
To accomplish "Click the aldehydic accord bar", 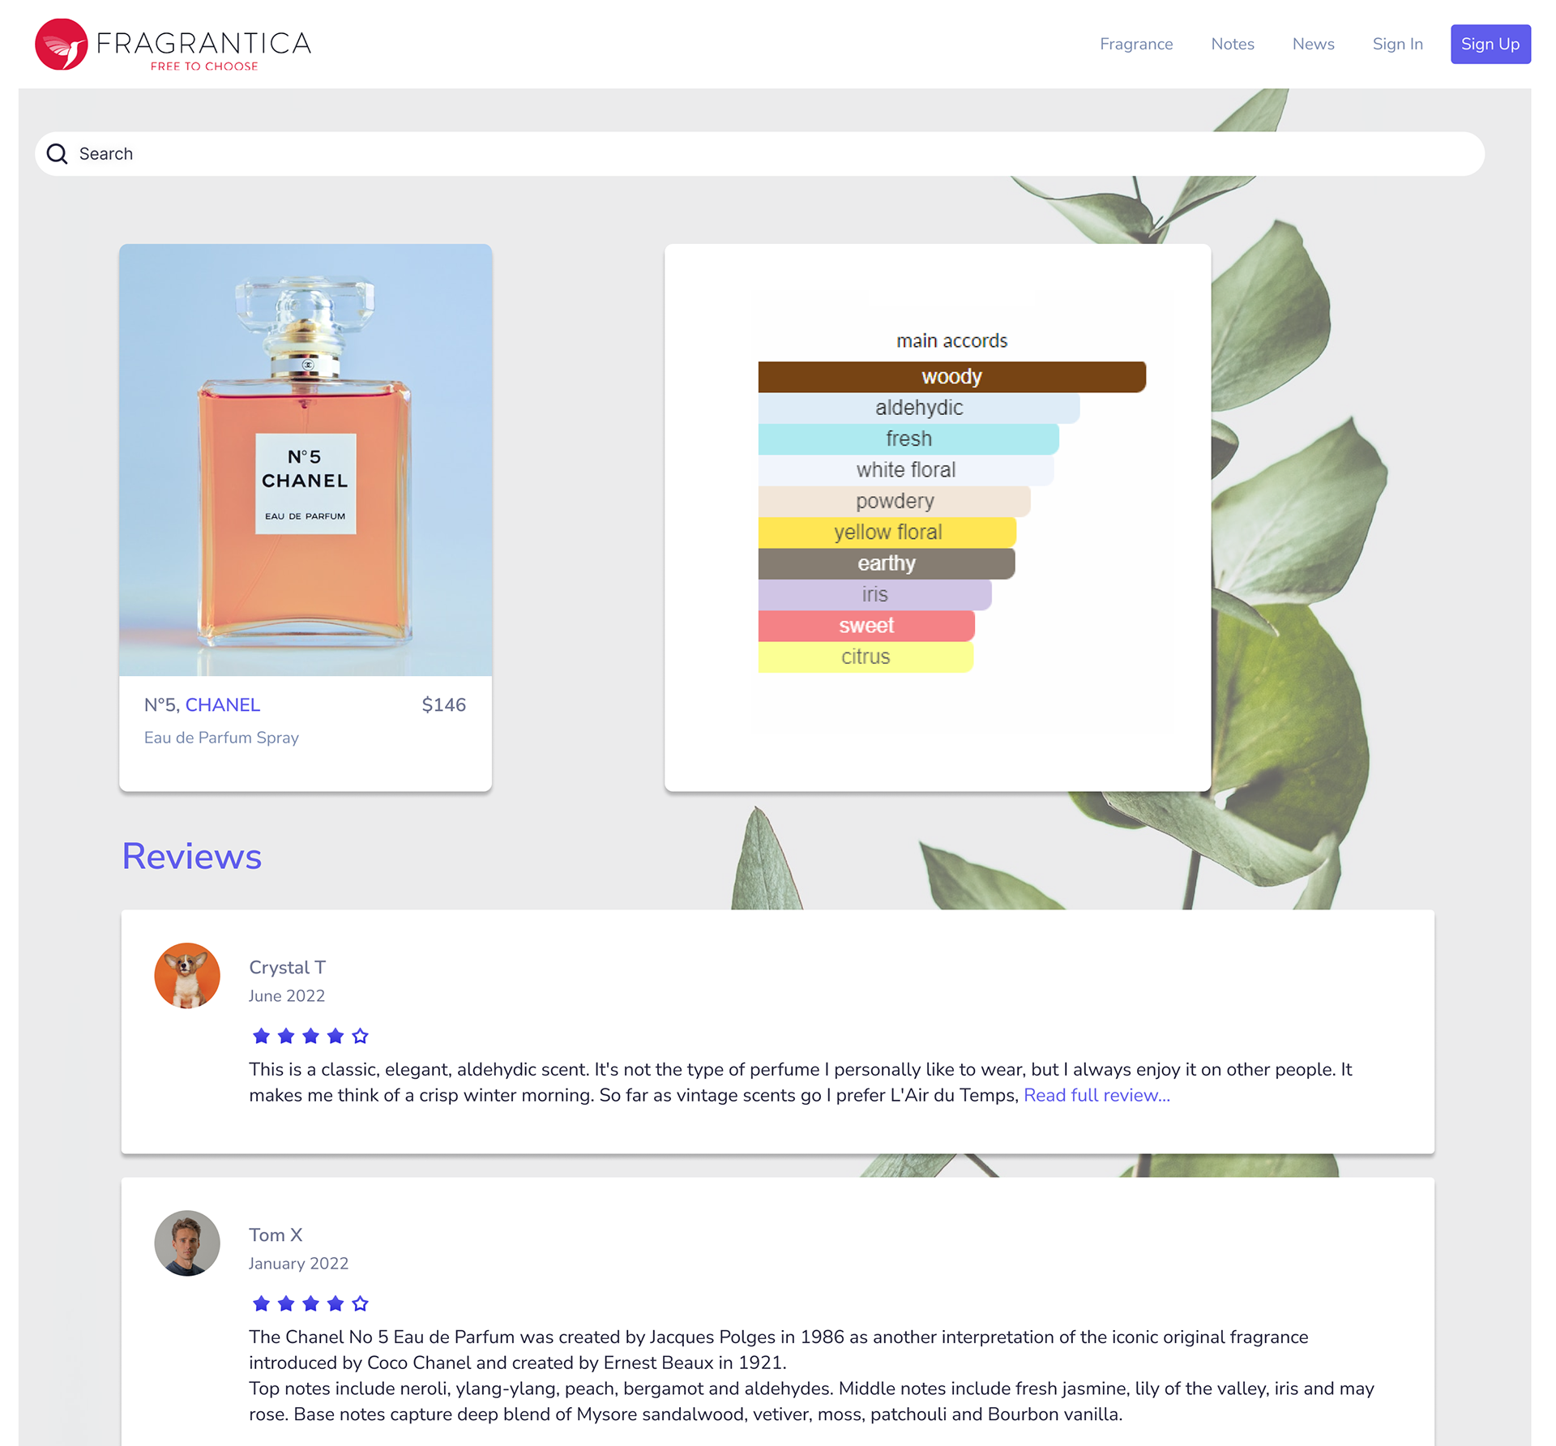I will pyautogui.click(x=919, y=408).
